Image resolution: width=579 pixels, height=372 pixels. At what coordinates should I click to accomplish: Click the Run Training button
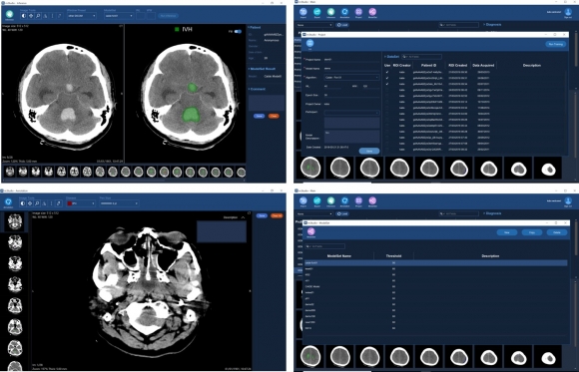[x=556, y=44]
